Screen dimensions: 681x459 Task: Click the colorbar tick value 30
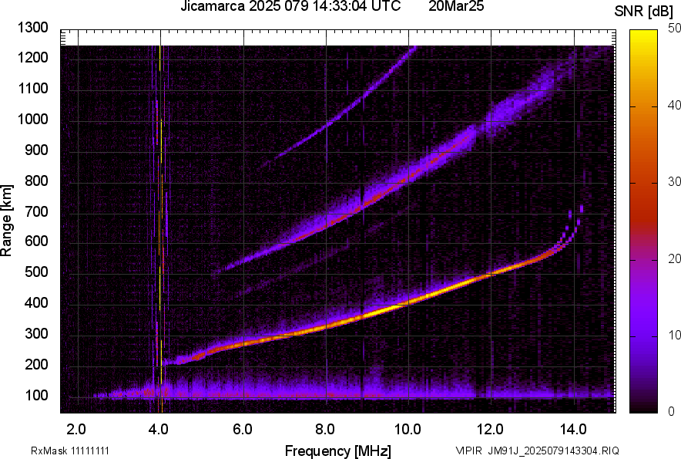coord(675,181)
